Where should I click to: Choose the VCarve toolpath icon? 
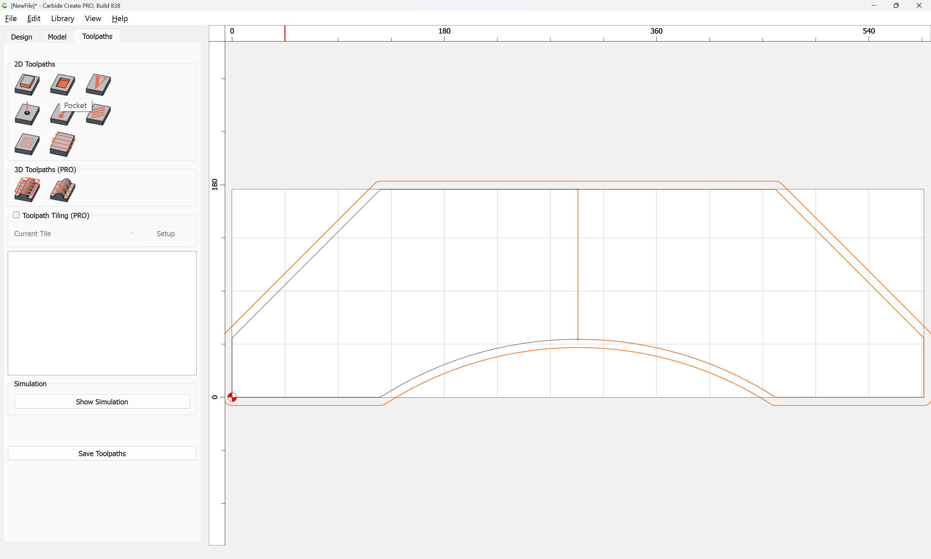[98, 84]
